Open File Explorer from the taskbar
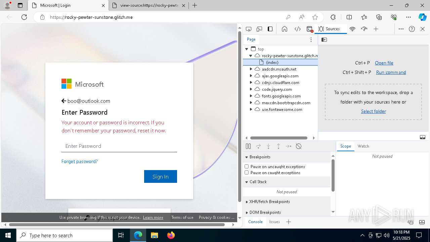Image resolution: width=430 pixels, height=242 pixels. pos(154,235)
